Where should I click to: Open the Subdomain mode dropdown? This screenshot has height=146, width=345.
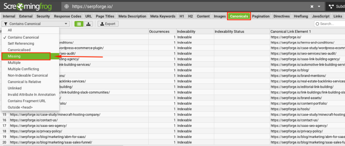point(336,7)
